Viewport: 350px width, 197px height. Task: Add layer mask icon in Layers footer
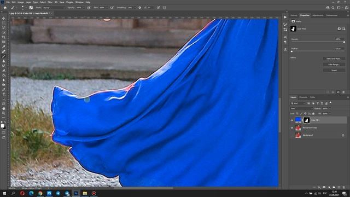point(324,187)
